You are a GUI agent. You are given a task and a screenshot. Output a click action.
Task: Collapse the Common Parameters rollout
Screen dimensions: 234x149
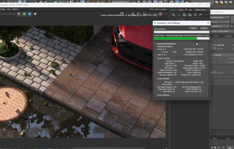[x=166, y=44]
